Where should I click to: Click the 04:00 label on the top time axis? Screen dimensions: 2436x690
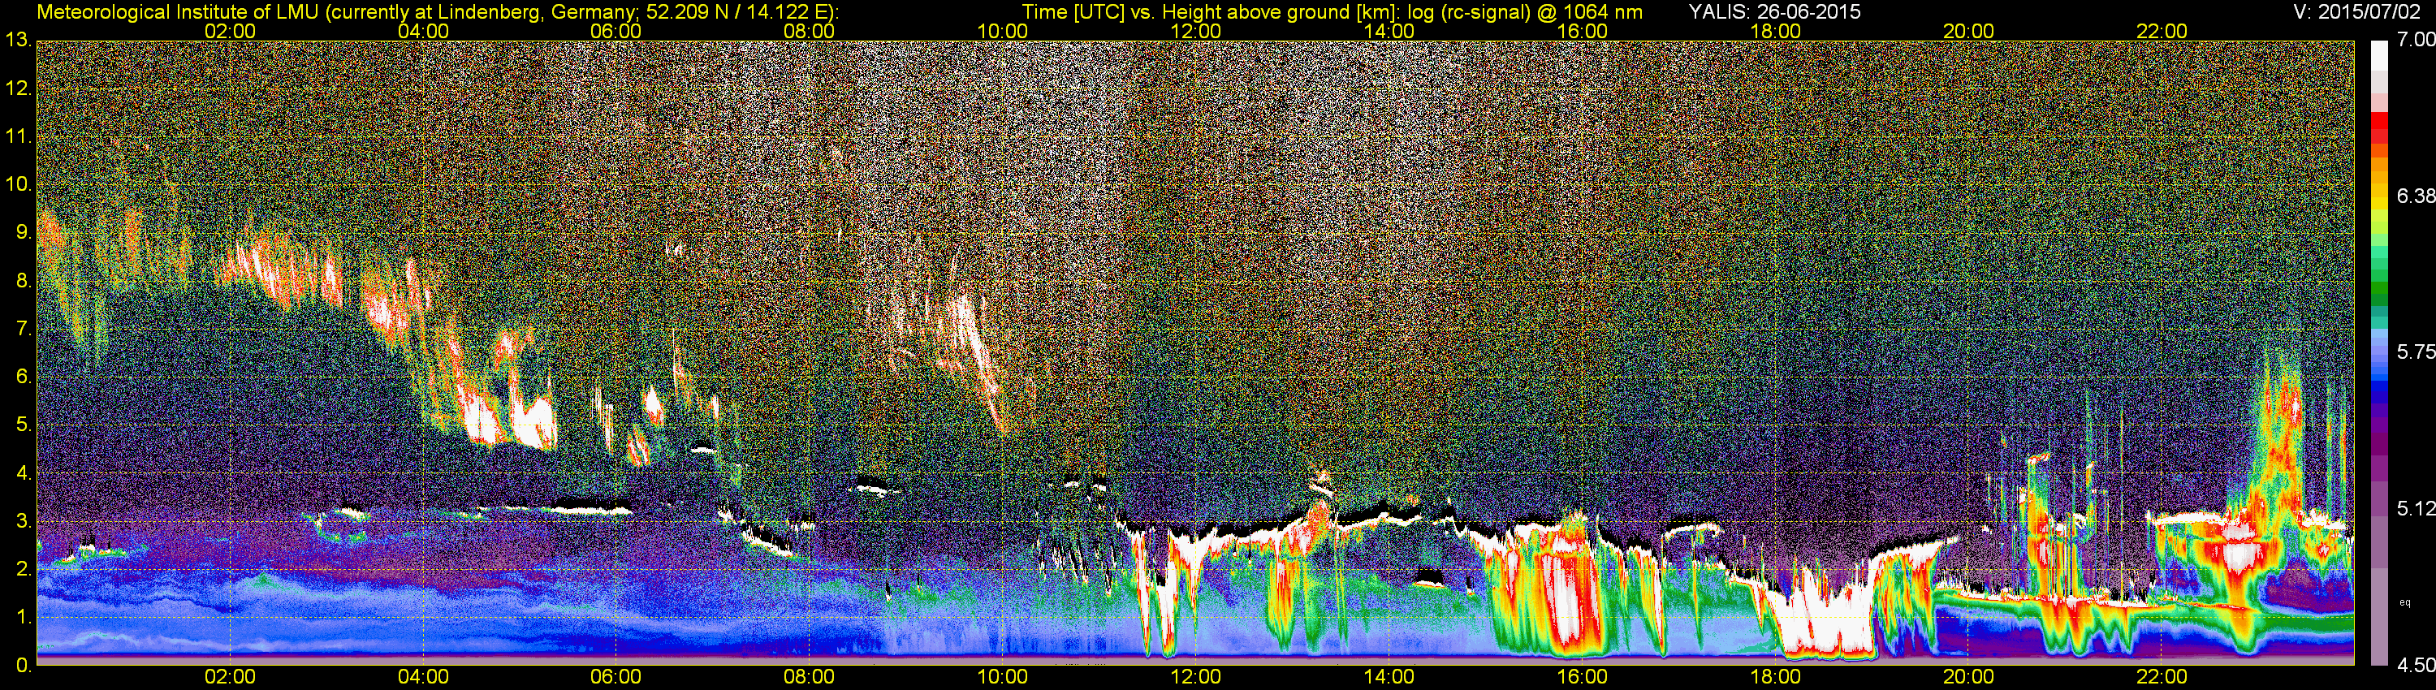[423, 31]
